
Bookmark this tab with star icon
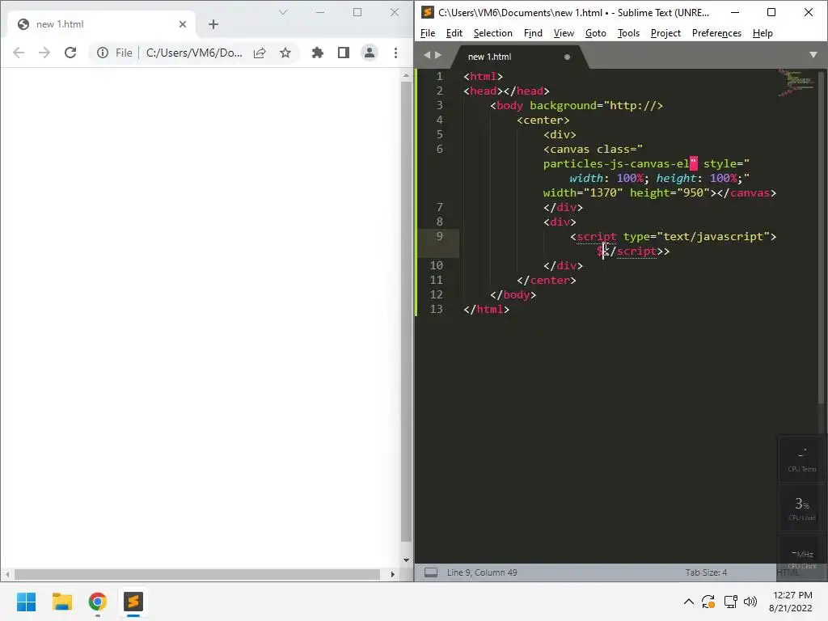pos(285,53)
